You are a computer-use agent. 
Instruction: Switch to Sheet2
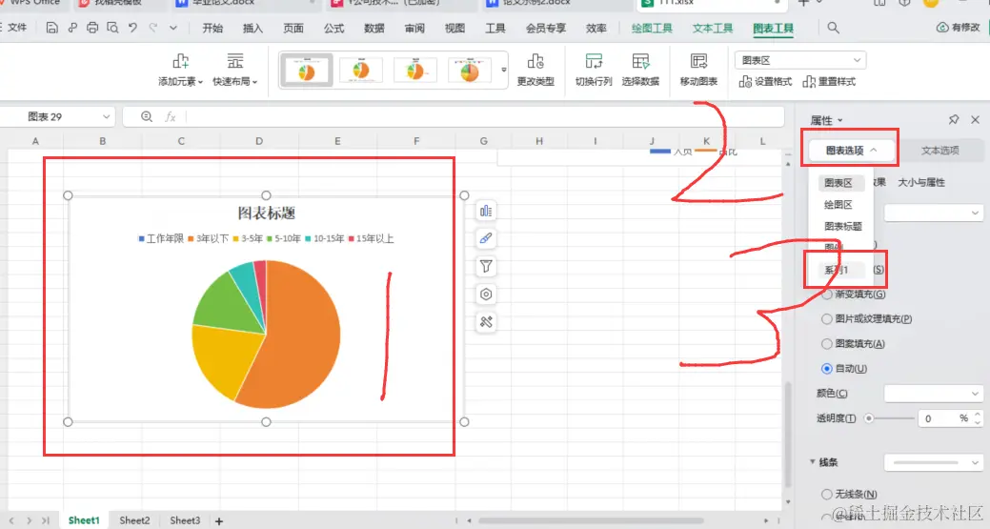(x=134, y=520)
